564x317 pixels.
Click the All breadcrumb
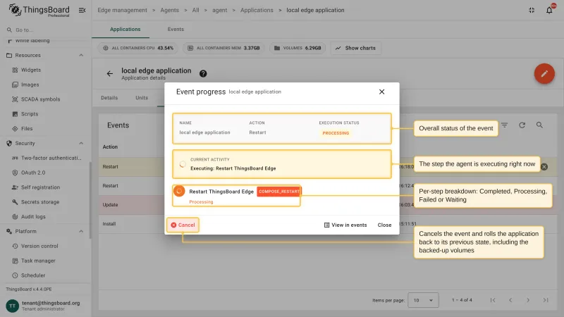tap(195, 10)
